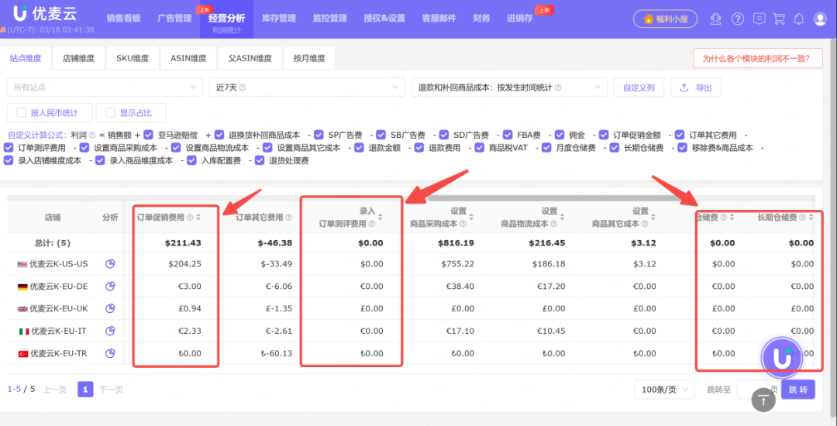837x426 pixels.
Task: Open 监控管理 top menu
Action: point(330,19)
